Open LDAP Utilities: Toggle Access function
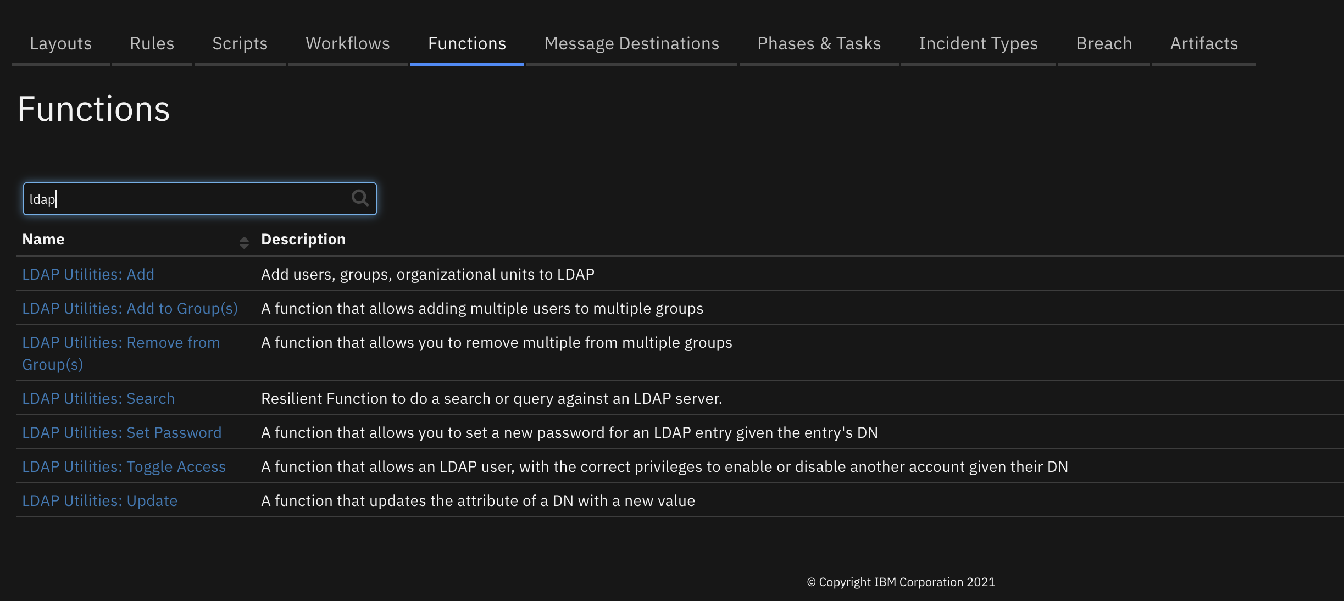The height and width of the screenshot is (601, 1344). [124, 466]
